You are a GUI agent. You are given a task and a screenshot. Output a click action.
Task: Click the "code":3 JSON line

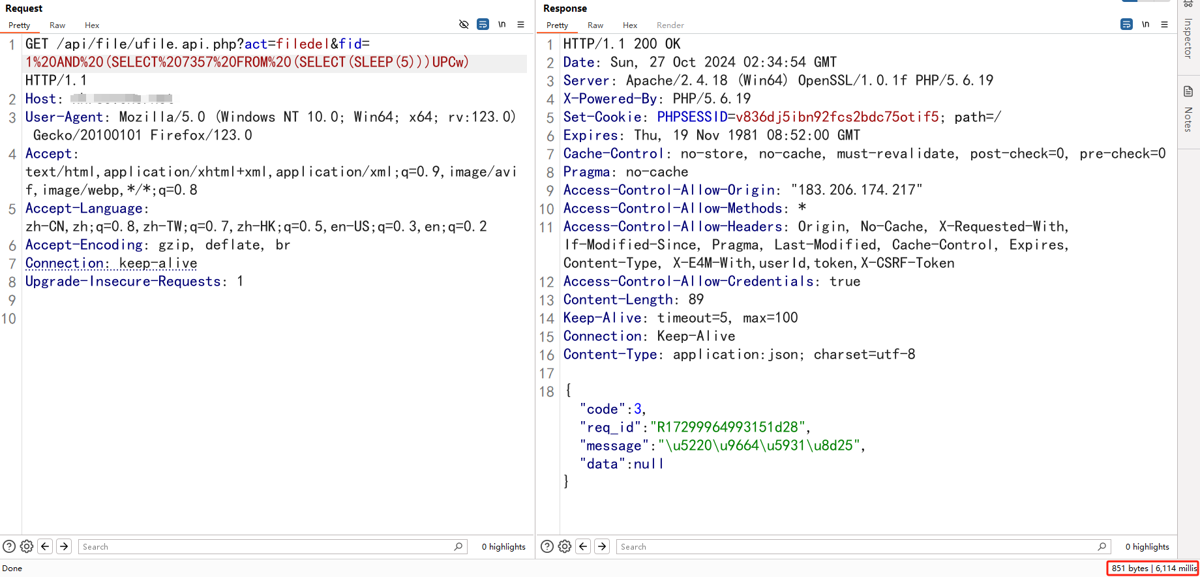pyautogui.click(x=612, y=409)
